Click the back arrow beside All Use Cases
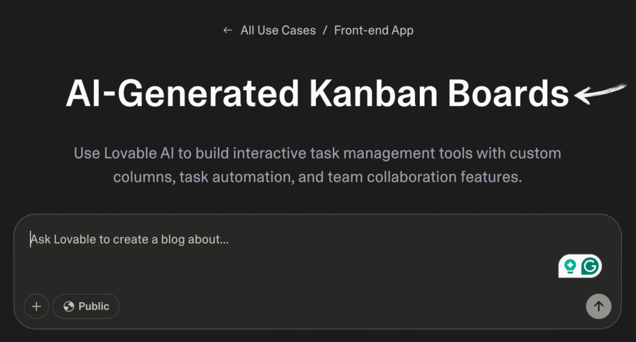The image size is (636, 342). point(227,30)
